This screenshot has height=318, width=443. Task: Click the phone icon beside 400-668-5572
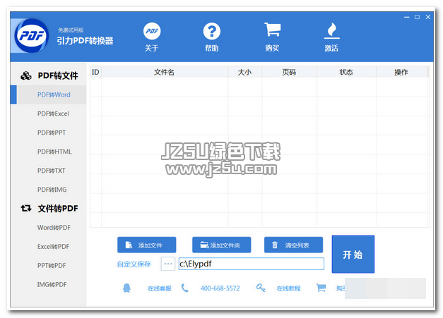coord(185,288)
